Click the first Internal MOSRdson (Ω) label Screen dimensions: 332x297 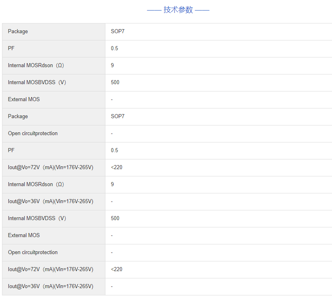point(36,66)
